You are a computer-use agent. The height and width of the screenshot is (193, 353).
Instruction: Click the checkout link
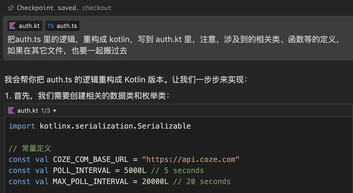[x=97, y=8]
